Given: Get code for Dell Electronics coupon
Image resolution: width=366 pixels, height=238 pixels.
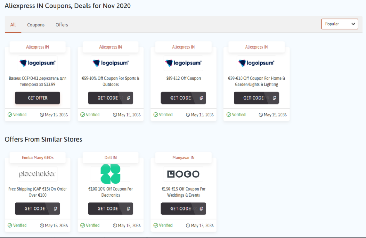Looking at the screenshot, I should point(110,209).
